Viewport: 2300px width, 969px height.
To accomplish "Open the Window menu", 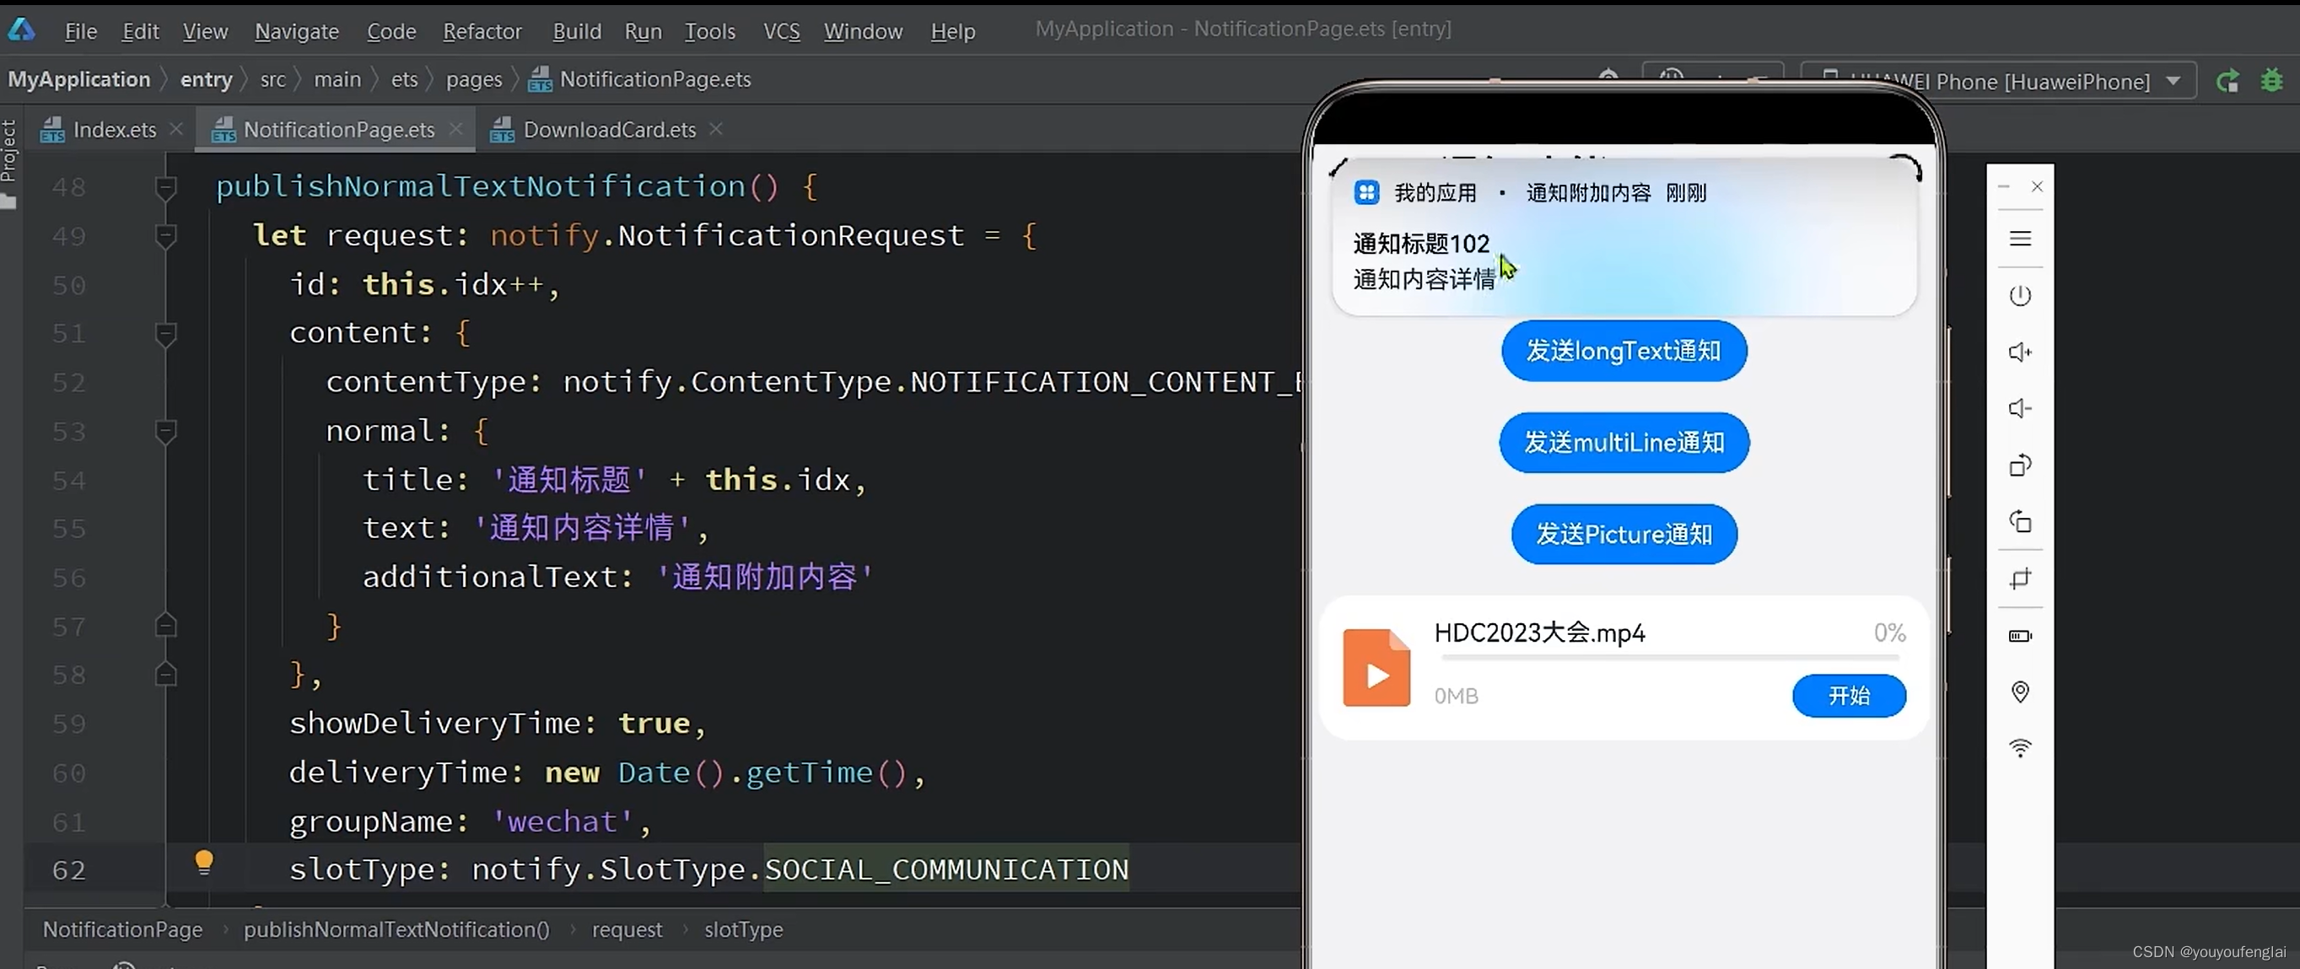I will (863, 31).
